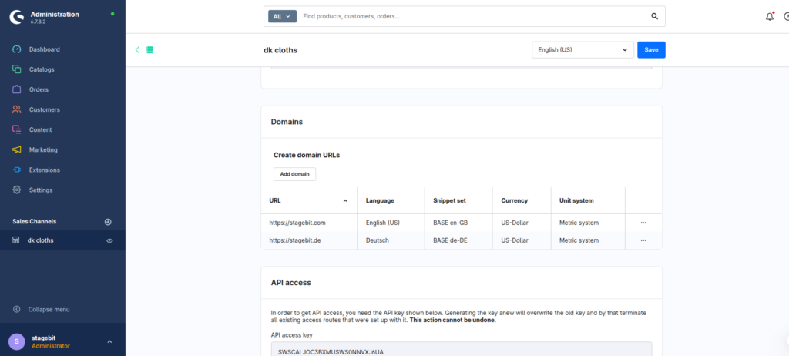Click the Currency column header

tap(522, 200)
